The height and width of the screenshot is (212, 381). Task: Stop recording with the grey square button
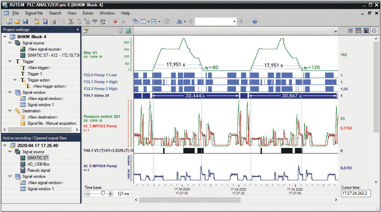[123, 21]
